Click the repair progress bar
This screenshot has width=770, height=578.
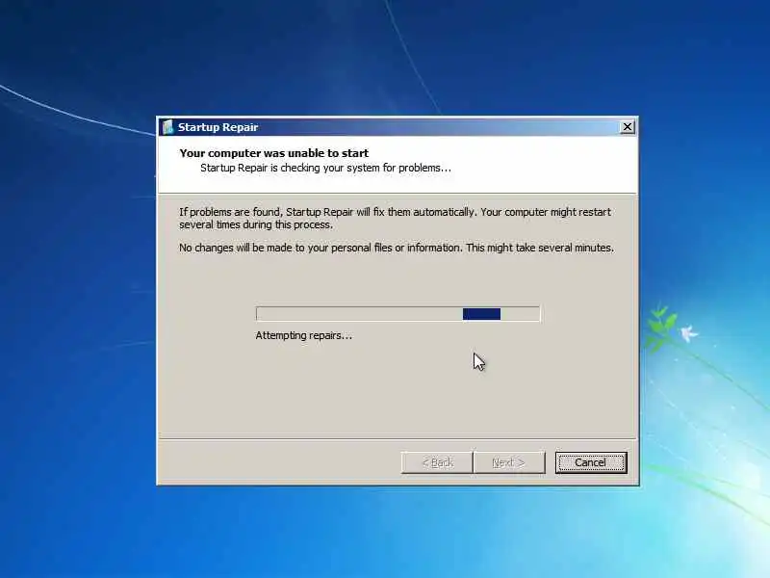click(x=398, y=314)
